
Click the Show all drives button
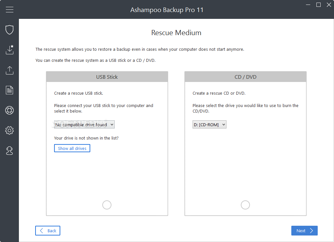click(72, 148)
